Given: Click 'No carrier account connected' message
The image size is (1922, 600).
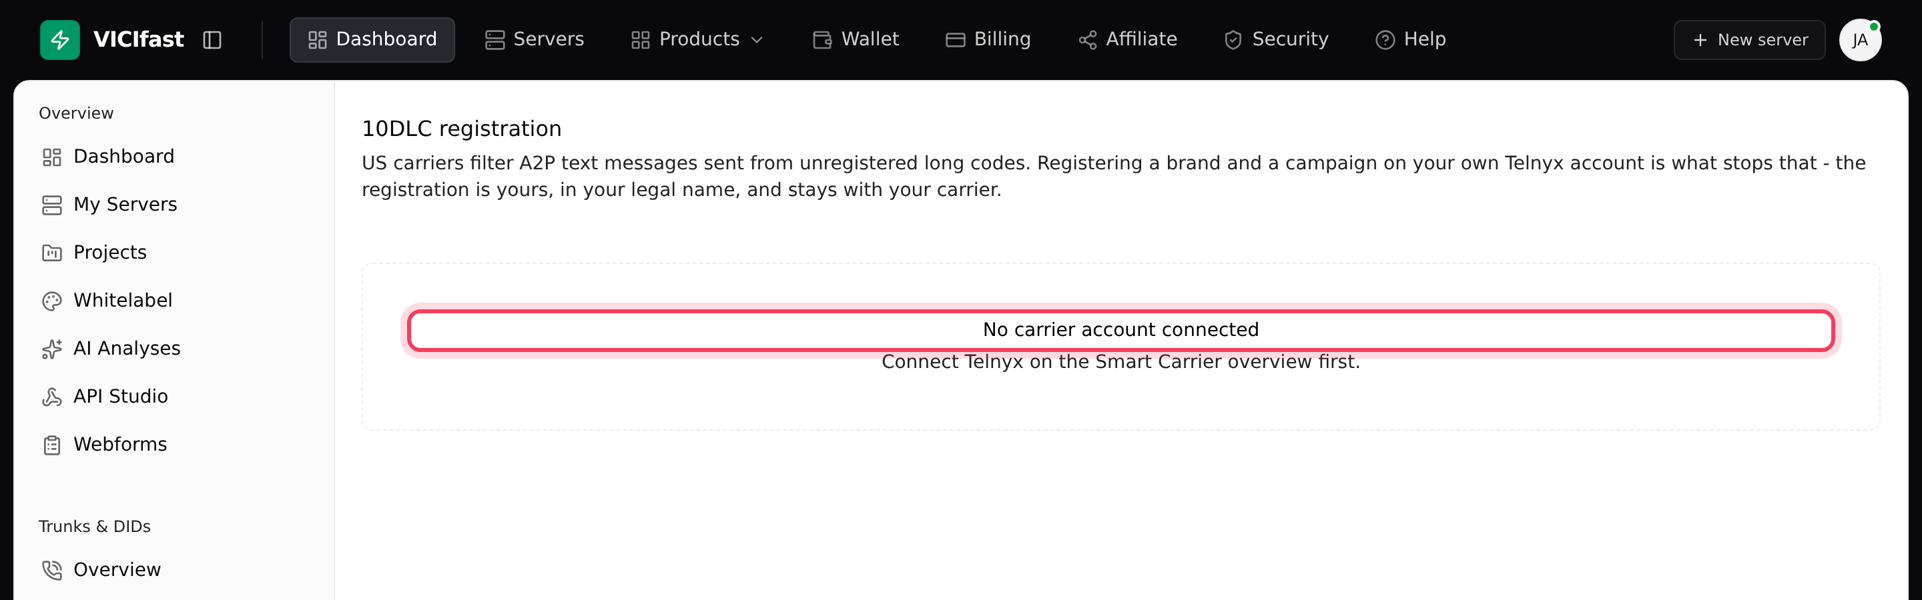Looking at the screenshot, I should 1120,329.
